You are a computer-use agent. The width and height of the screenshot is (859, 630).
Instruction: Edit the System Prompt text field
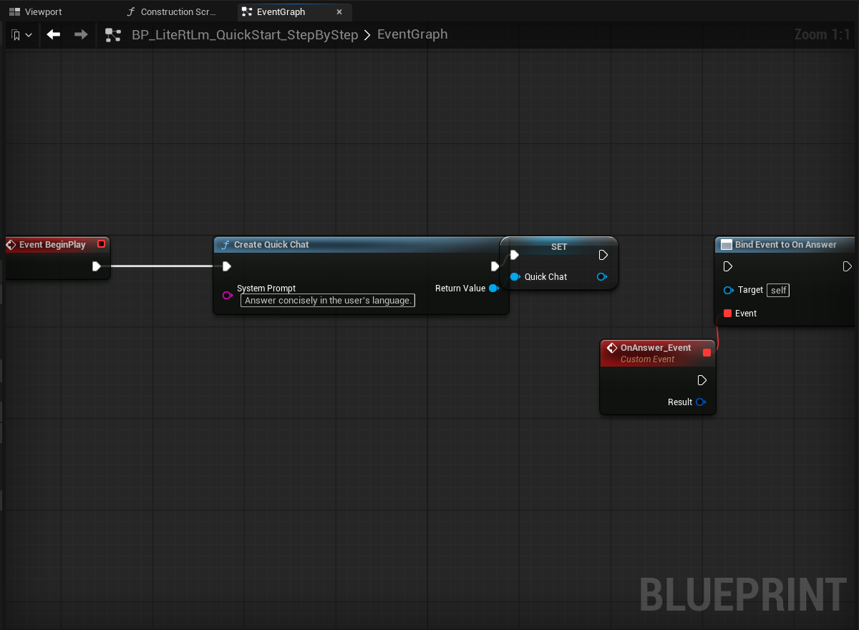pos(328,301)
